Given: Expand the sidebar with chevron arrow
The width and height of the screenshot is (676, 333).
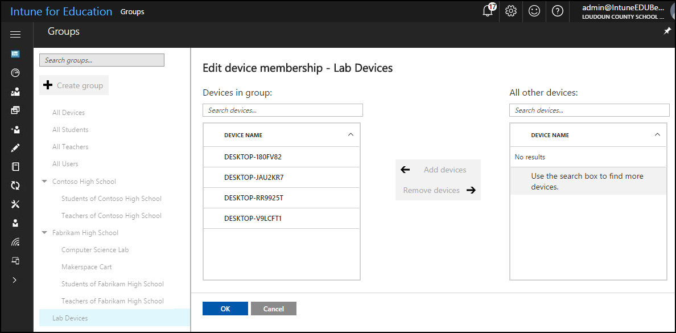Looking at the screenshot, I should (15, 279).
